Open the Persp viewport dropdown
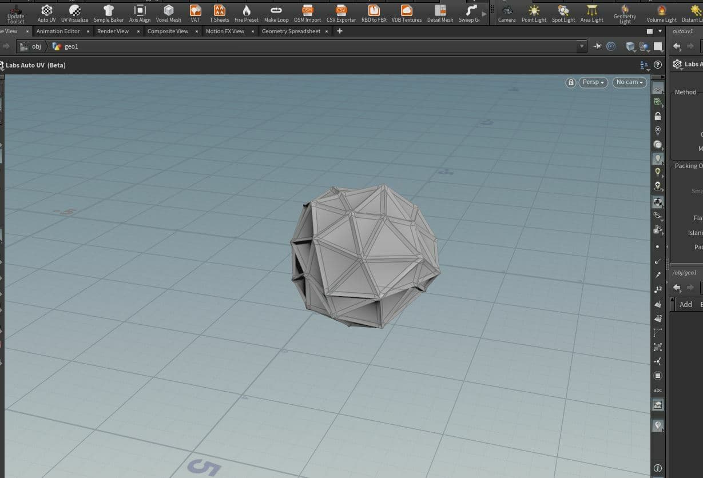The image size is (703, 478). [x=593, y=82]
